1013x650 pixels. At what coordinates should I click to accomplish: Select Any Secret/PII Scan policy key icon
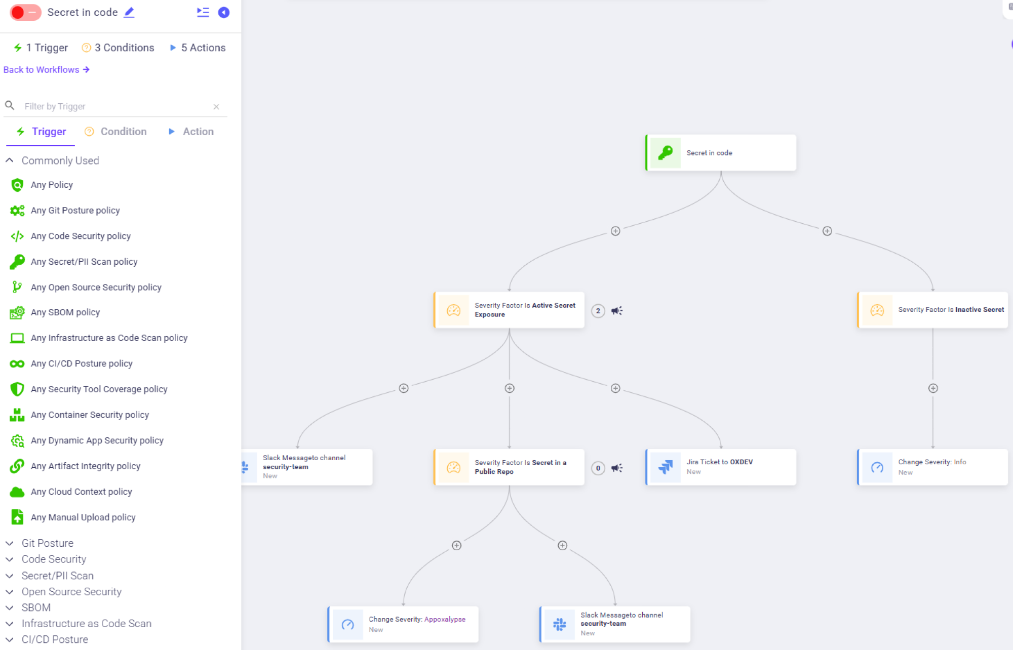click(x=17, y=262)
